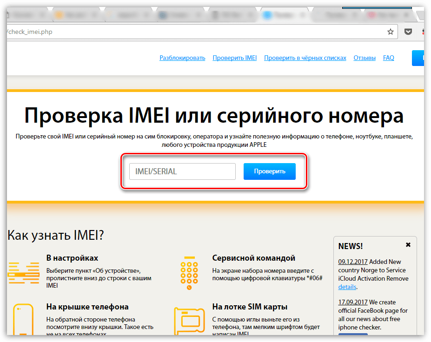Open the Разблокировать navigation link

(182, 58)
